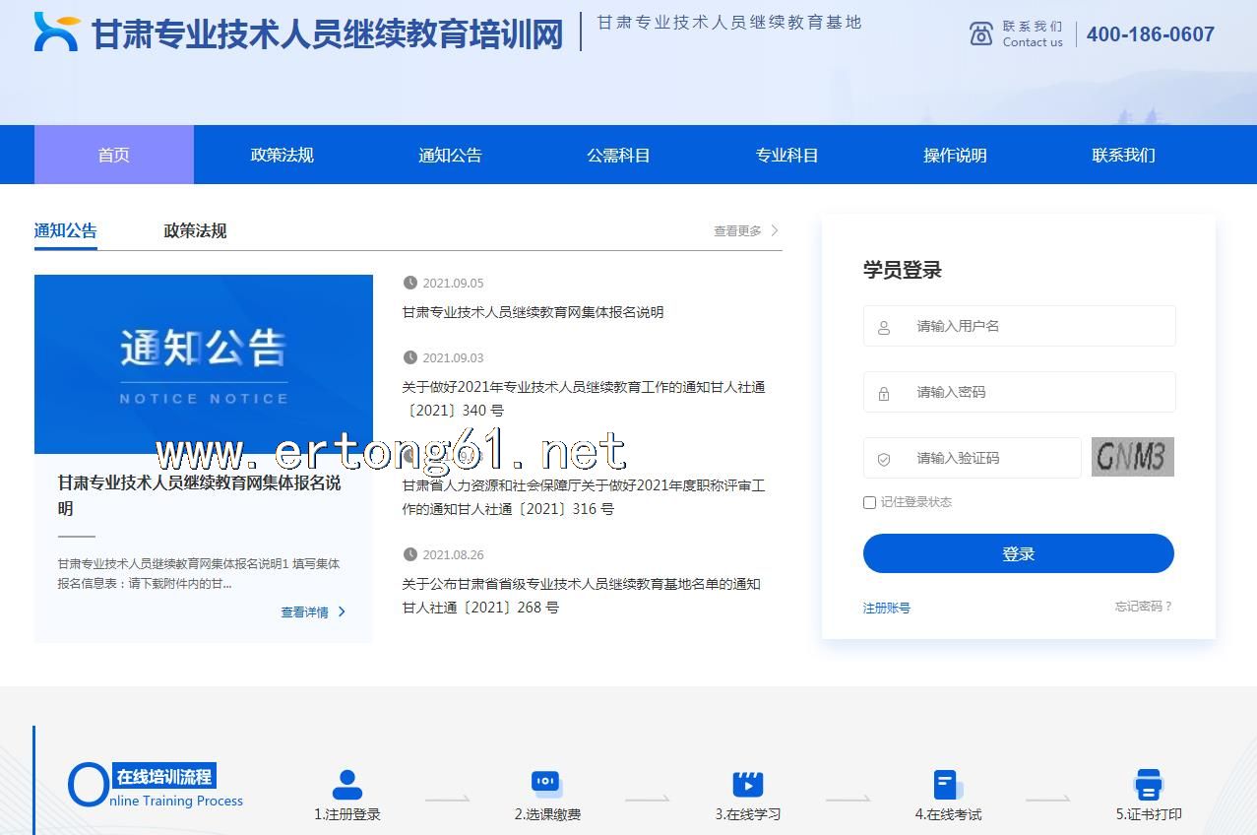Image resolution: width=1257 pixels, height=835 pixels.
Task: Click the online exam document icon
Action: click(x=947, y=785)
